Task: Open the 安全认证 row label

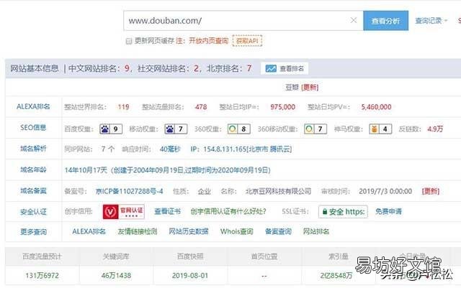Action: click(x=33, y=212)
